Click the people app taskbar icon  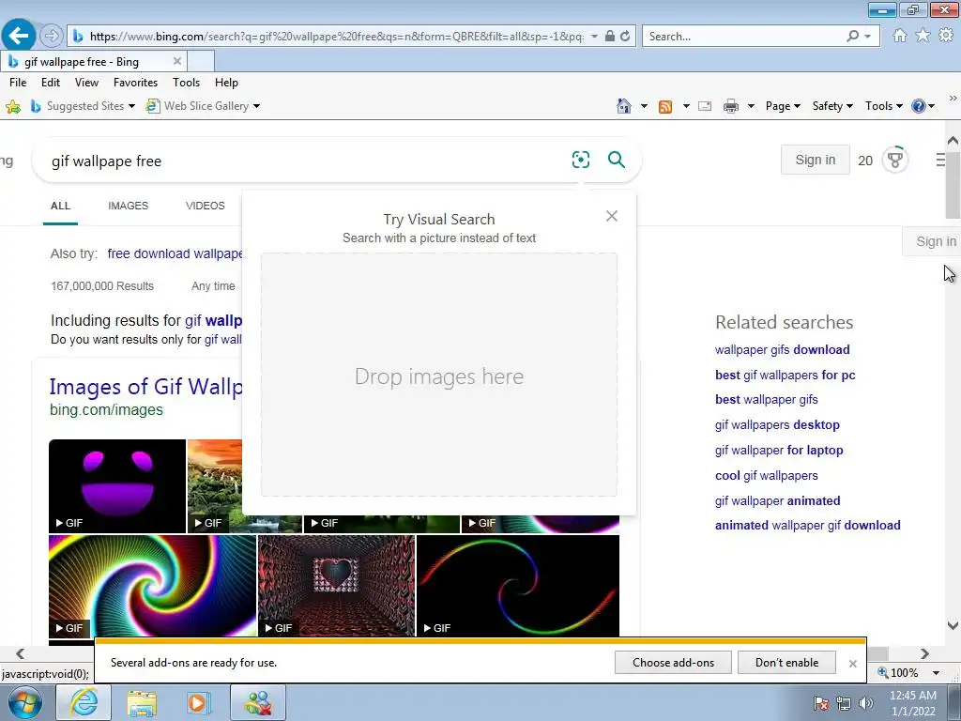pos(258,702)
